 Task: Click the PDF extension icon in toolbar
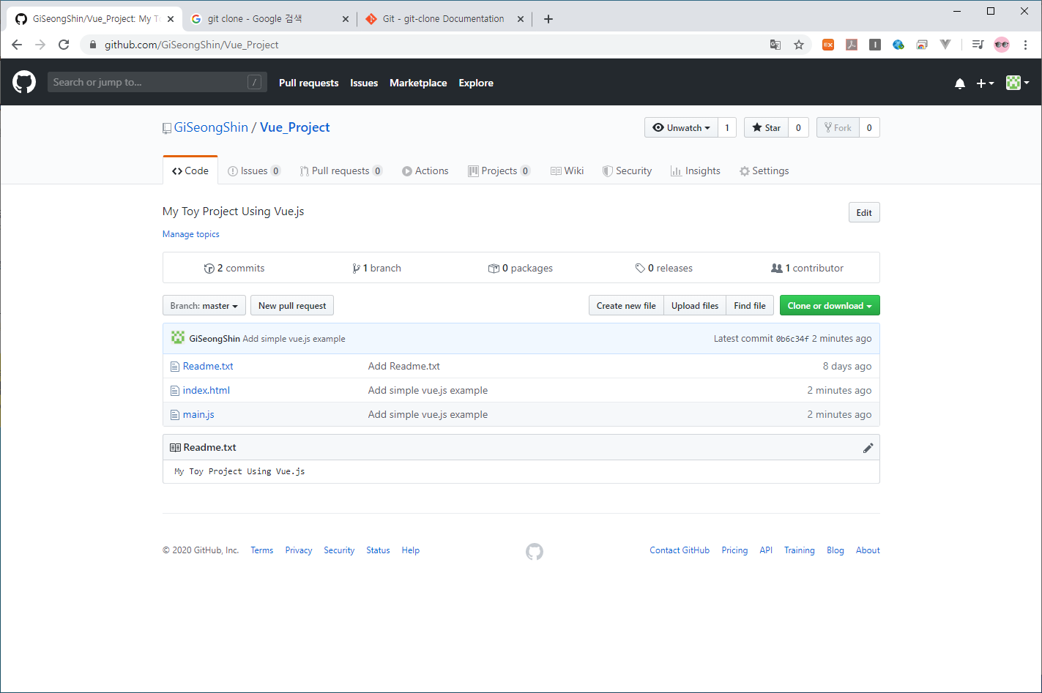tap(852, 45)
